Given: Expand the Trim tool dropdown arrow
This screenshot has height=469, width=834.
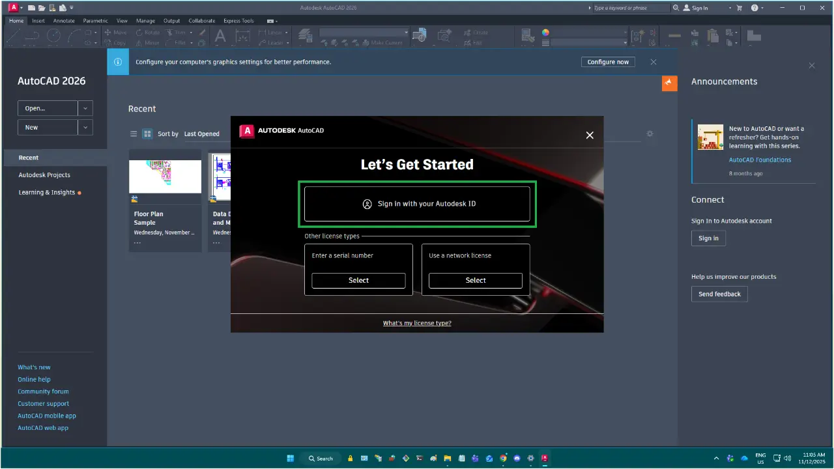Looking at the screenshot, I should [x=191, y=33].
